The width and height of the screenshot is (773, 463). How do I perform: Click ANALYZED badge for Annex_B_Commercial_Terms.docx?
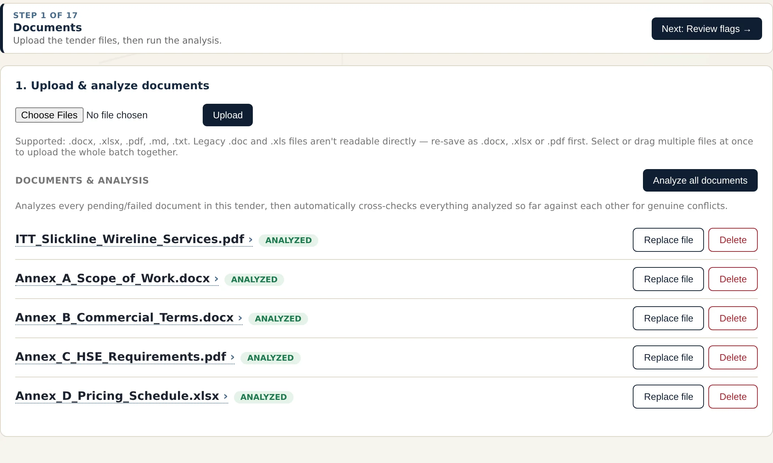(278, 319)
